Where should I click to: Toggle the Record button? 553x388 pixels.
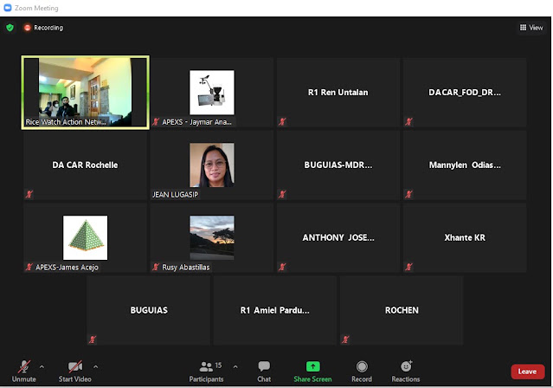click(362, 372)
